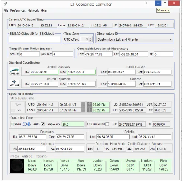
Task: Click the B1950 Equatorial Dec field
Action: click(x=81, y=84)
